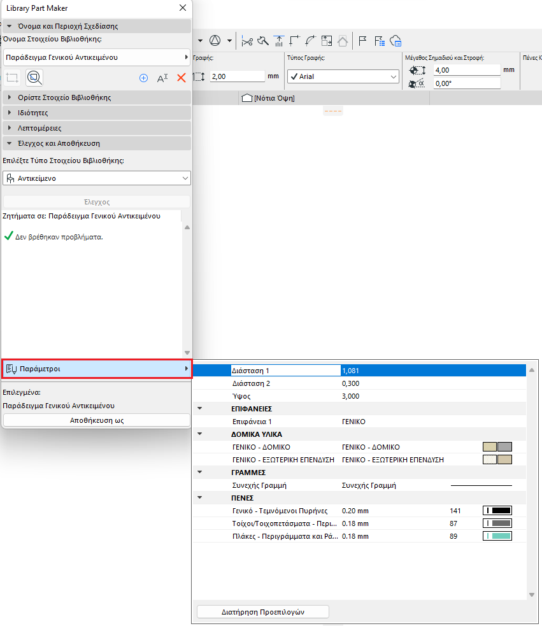Image resolution: width=542 pixels, height=626 pixels.
Task: Open the Αντικείμενο library type dropdown
Action: 96,178
